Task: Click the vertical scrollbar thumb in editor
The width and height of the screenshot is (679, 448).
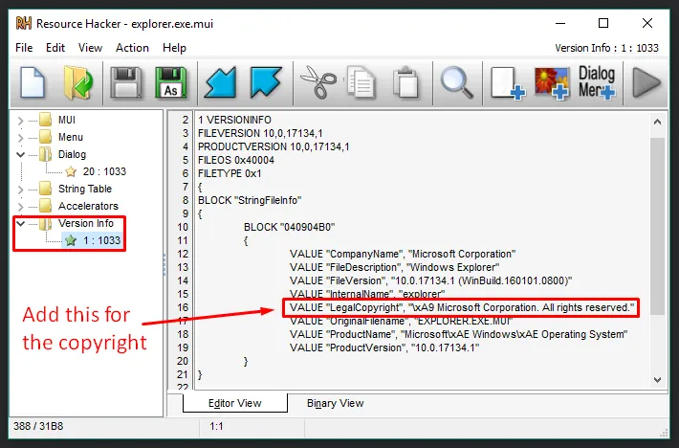Action: click(657, 226)
